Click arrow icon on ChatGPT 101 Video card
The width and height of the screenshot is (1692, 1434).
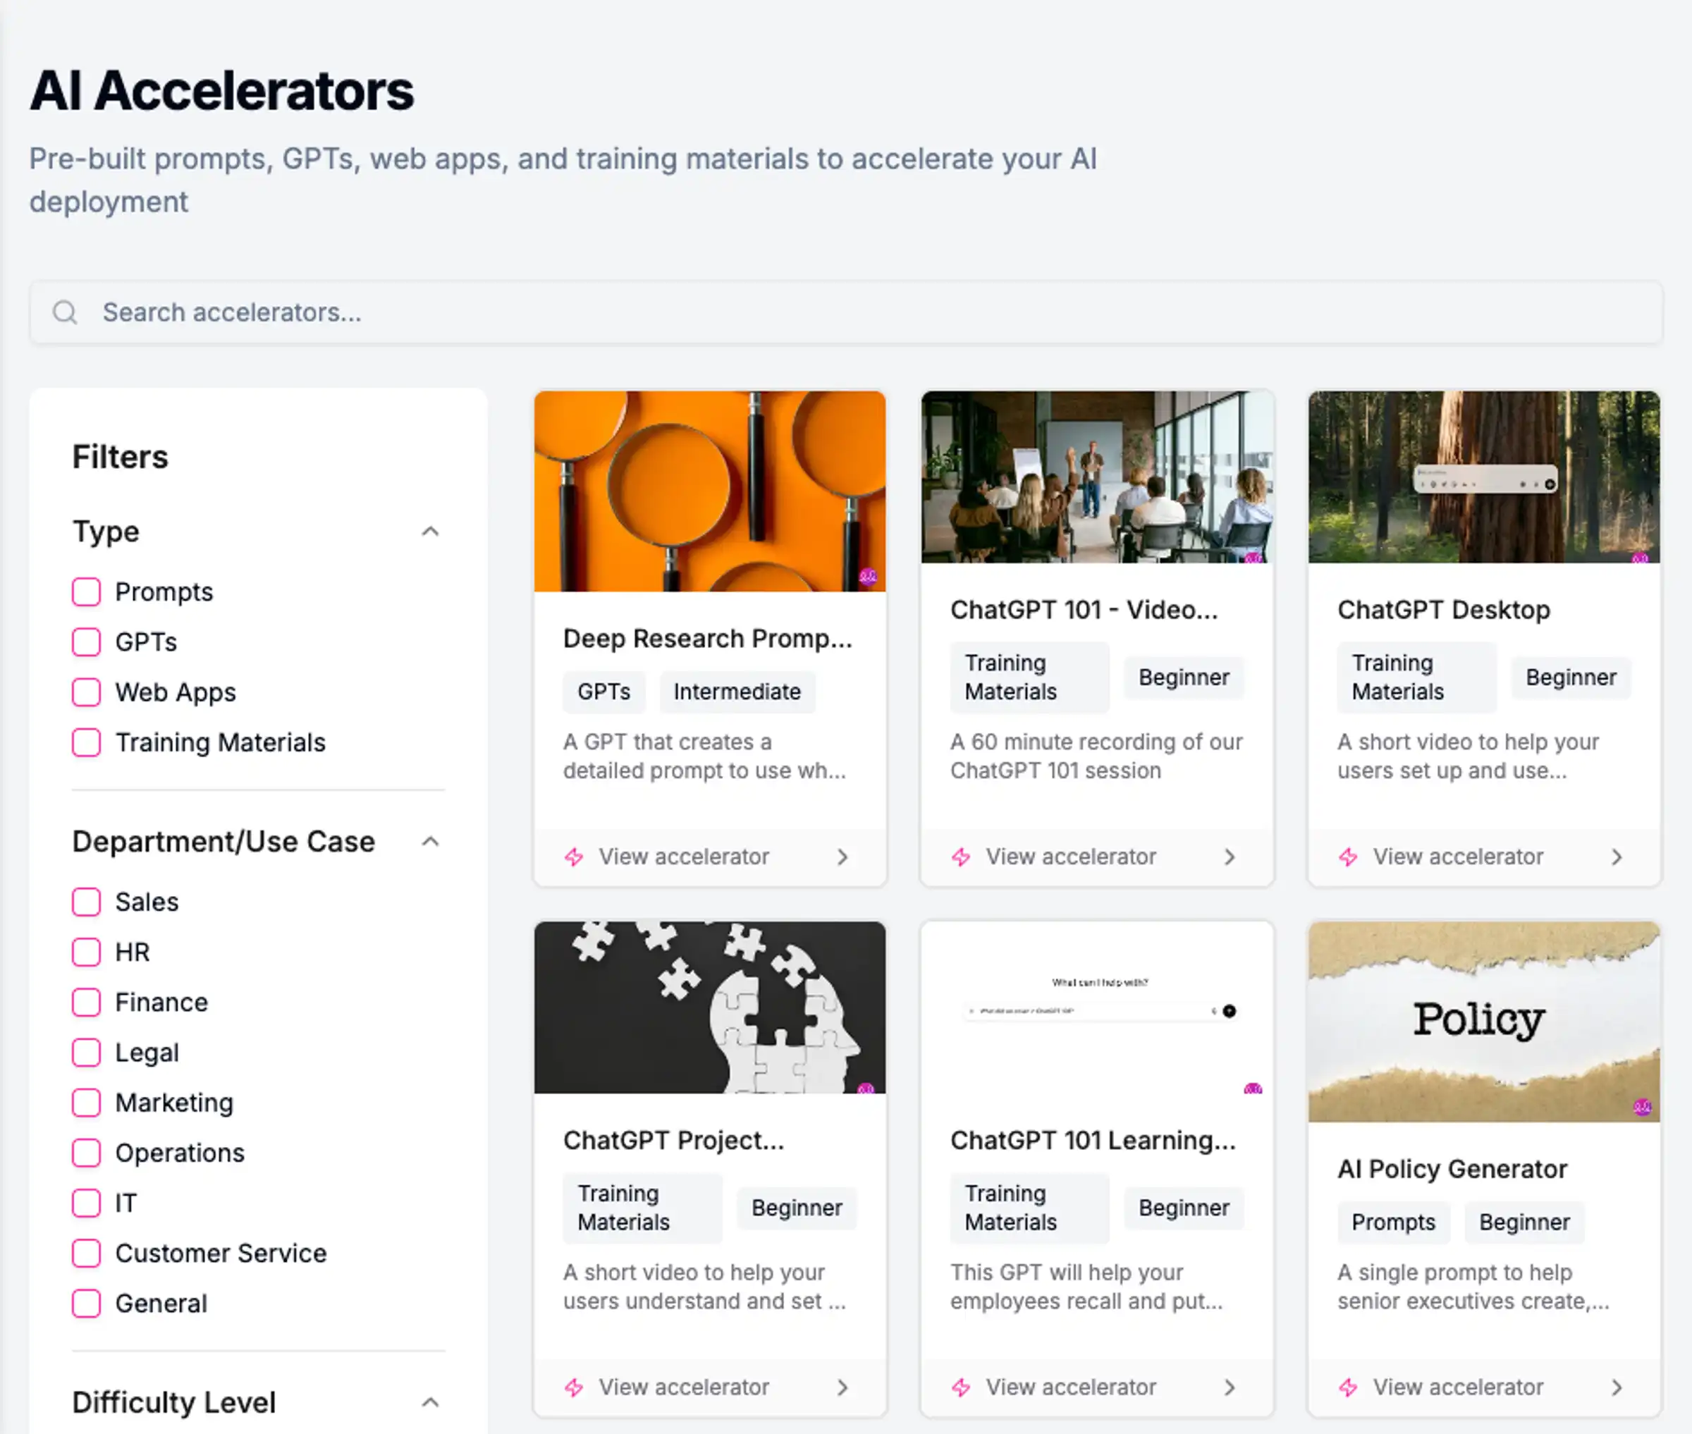(1230, 857)
